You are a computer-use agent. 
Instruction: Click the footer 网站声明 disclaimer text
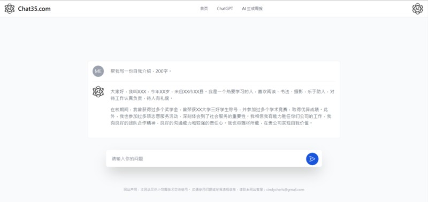coord(213,190)
